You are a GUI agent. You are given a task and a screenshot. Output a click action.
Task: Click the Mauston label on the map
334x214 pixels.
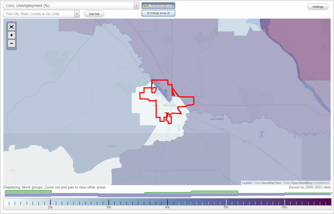170,105
